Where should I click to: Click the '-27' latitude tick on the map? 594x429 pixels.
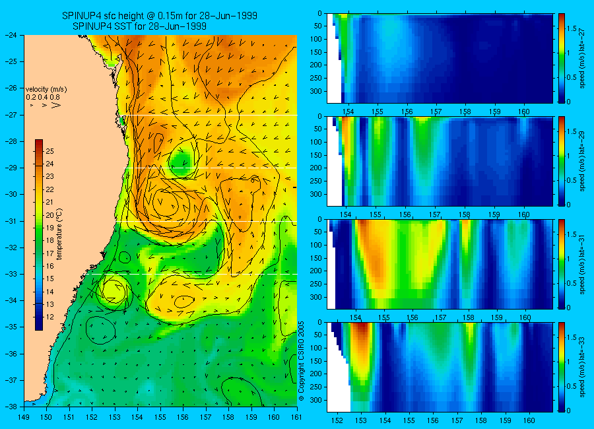point(11,115)
